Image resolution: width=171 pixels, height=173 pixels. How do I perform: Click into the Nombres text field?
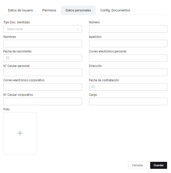pyautogui.click(x=43, y=44)
